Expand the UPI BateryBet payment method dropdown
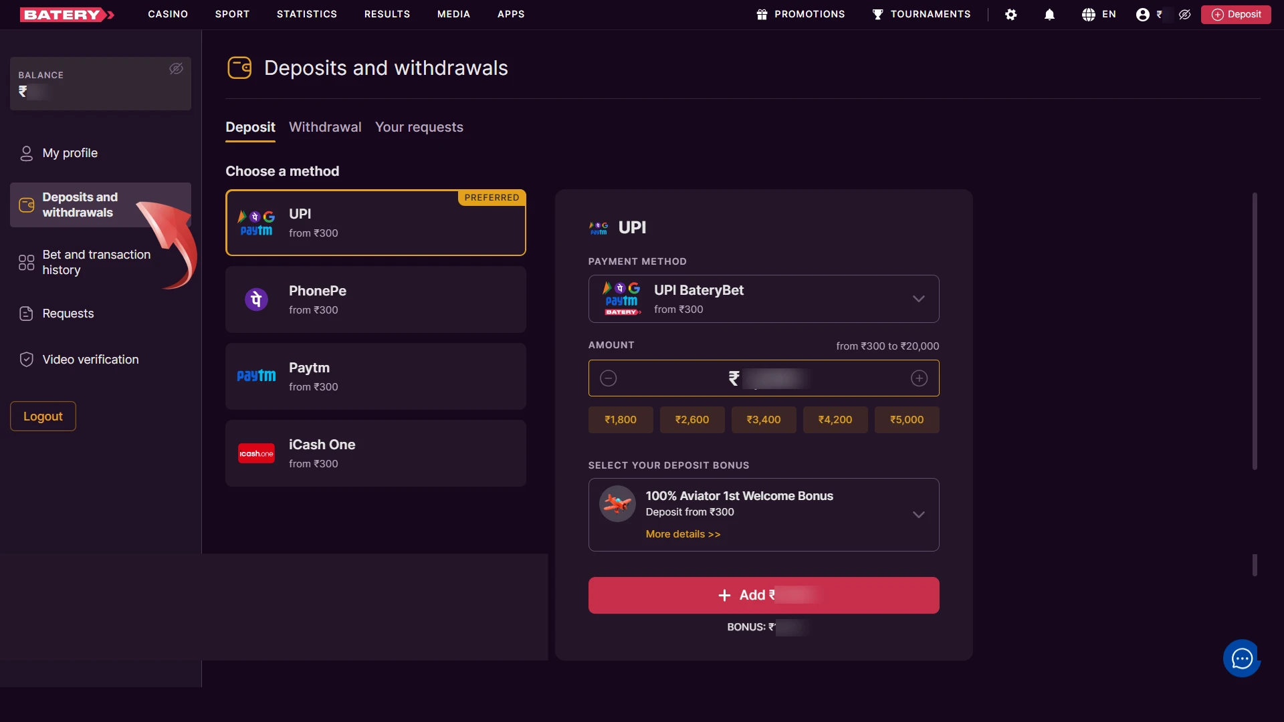This screenshot has height=722, width=1284. 919,299
